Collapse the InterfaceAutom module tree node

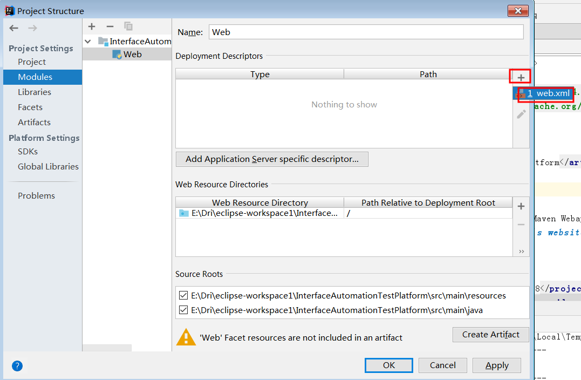click(x=88, y=42)
